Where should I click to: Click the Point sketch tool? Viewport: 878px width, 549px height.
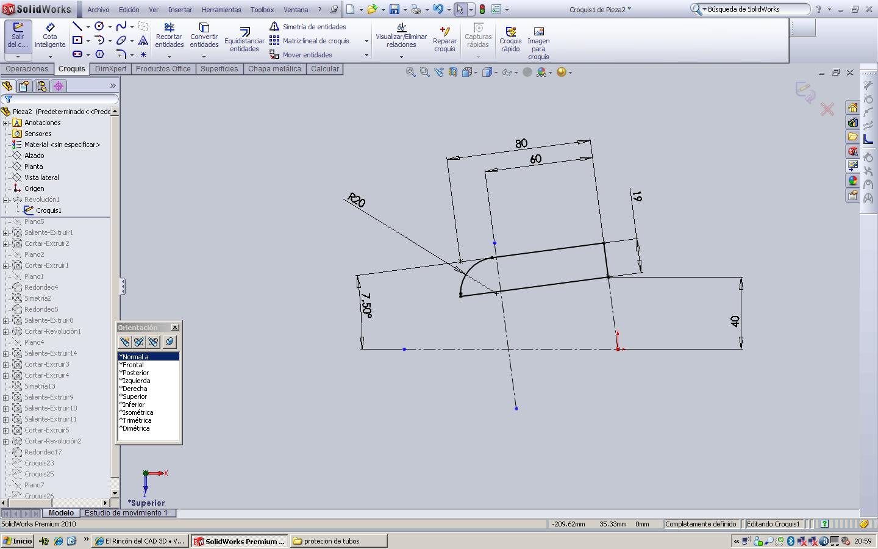click(143, 54)
